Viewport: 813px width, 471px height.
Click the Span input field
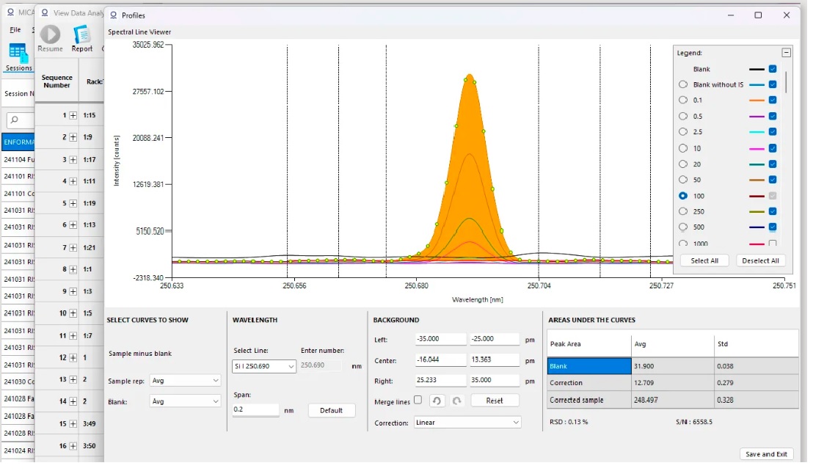pyautogui.click(x=255, y=409)
